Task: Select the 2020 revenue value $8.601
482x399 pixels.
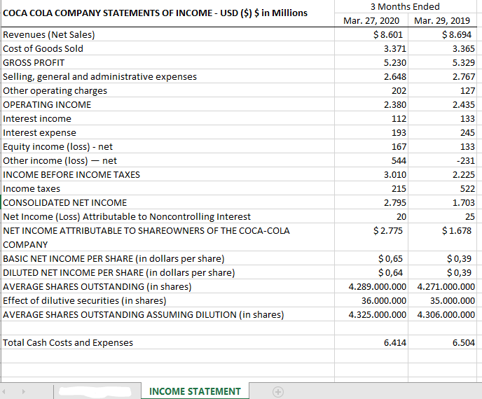Action: [387, 34]
